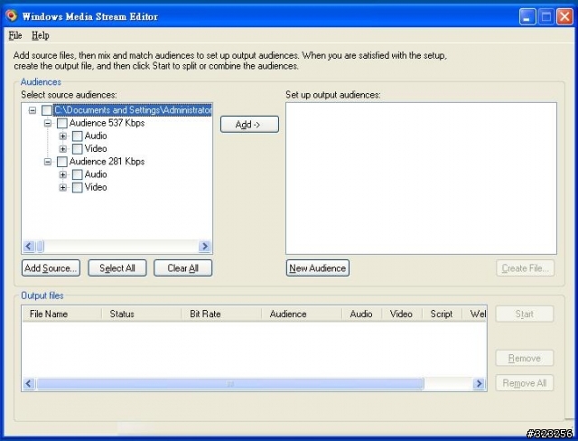Click the Clear All button
The image size is (578, 441).
(x=182, y=268)
